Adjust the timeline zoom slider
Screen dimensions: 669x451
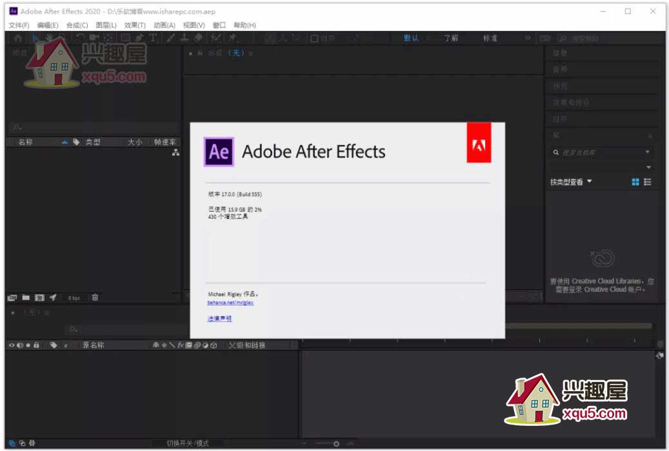pyautogui.click(x=336, y=444)
